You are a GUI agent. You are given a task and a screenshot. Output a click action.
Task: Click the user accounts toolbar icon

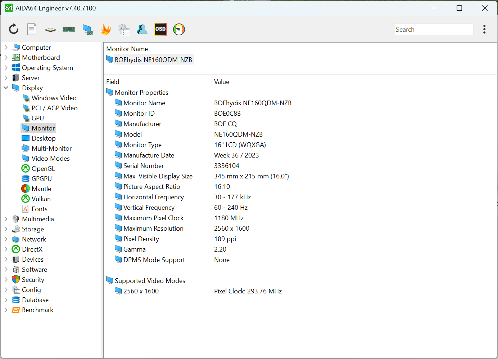(x=142, y=29)
